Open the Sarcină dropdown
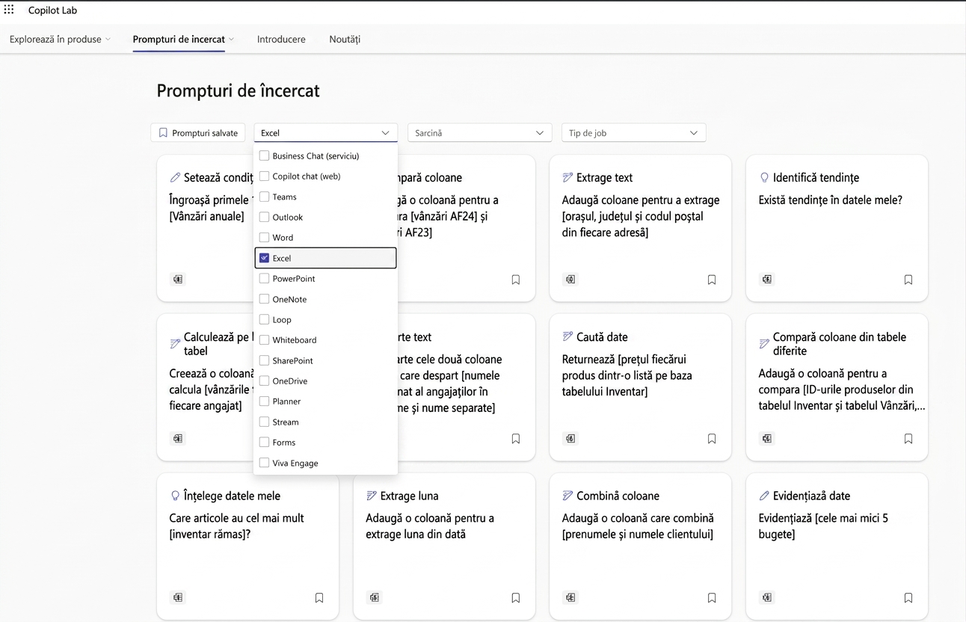Image resolution: width=966 pixels, height=622 pixels. coord(479,133)
